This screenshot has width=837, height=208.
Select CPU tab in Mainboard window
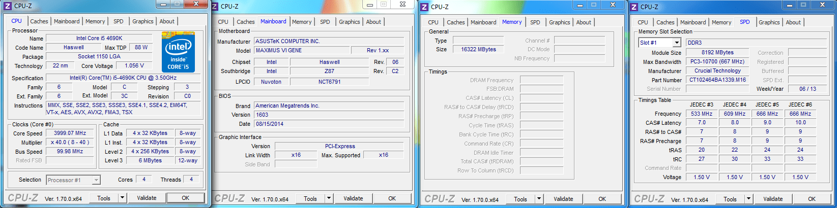[223, 22]
